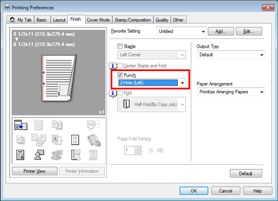Screen dimensions: 278x201
Task: Click the user authentication person icon
Action: point(39,155)
